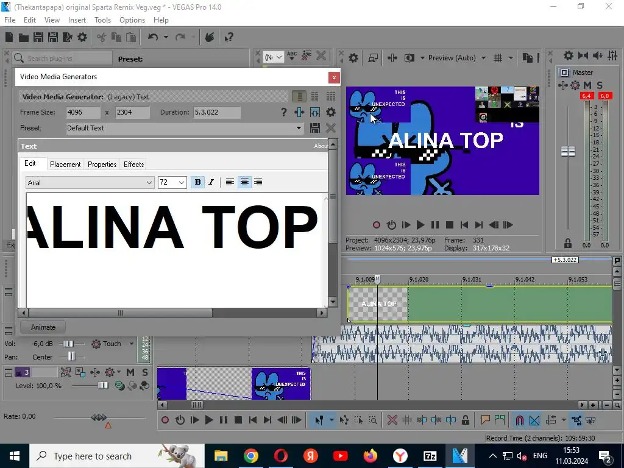The height and width of the screenshot is (468, 624).
Task: Select the Zoom edit tool magnifier
Action: (373, 420)
